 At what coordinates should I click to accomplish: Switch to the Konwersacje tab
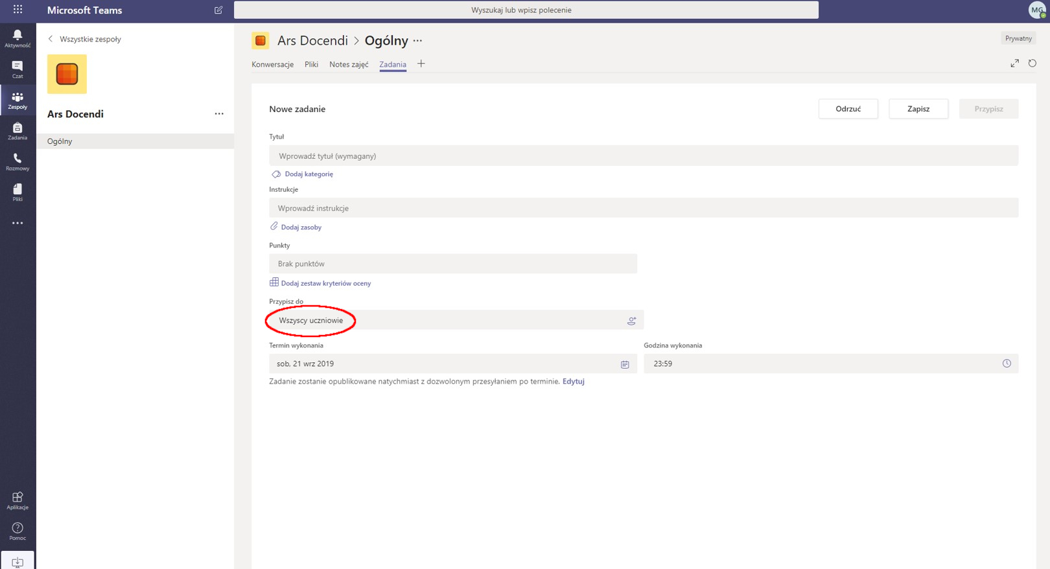(273, 64)
